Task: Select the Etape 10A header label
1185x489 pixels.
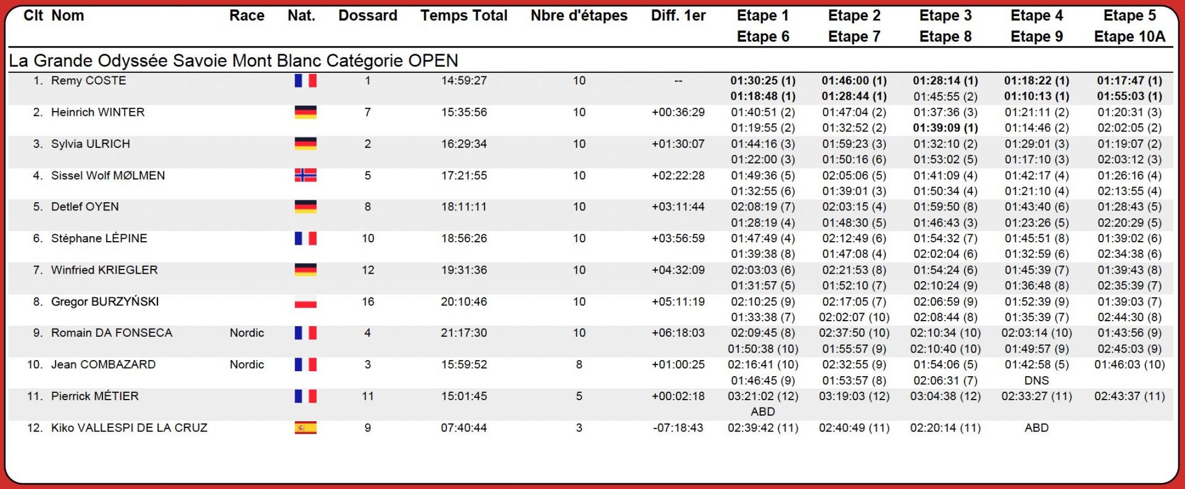Action: pyautogui.click(x=1129, y=37)
